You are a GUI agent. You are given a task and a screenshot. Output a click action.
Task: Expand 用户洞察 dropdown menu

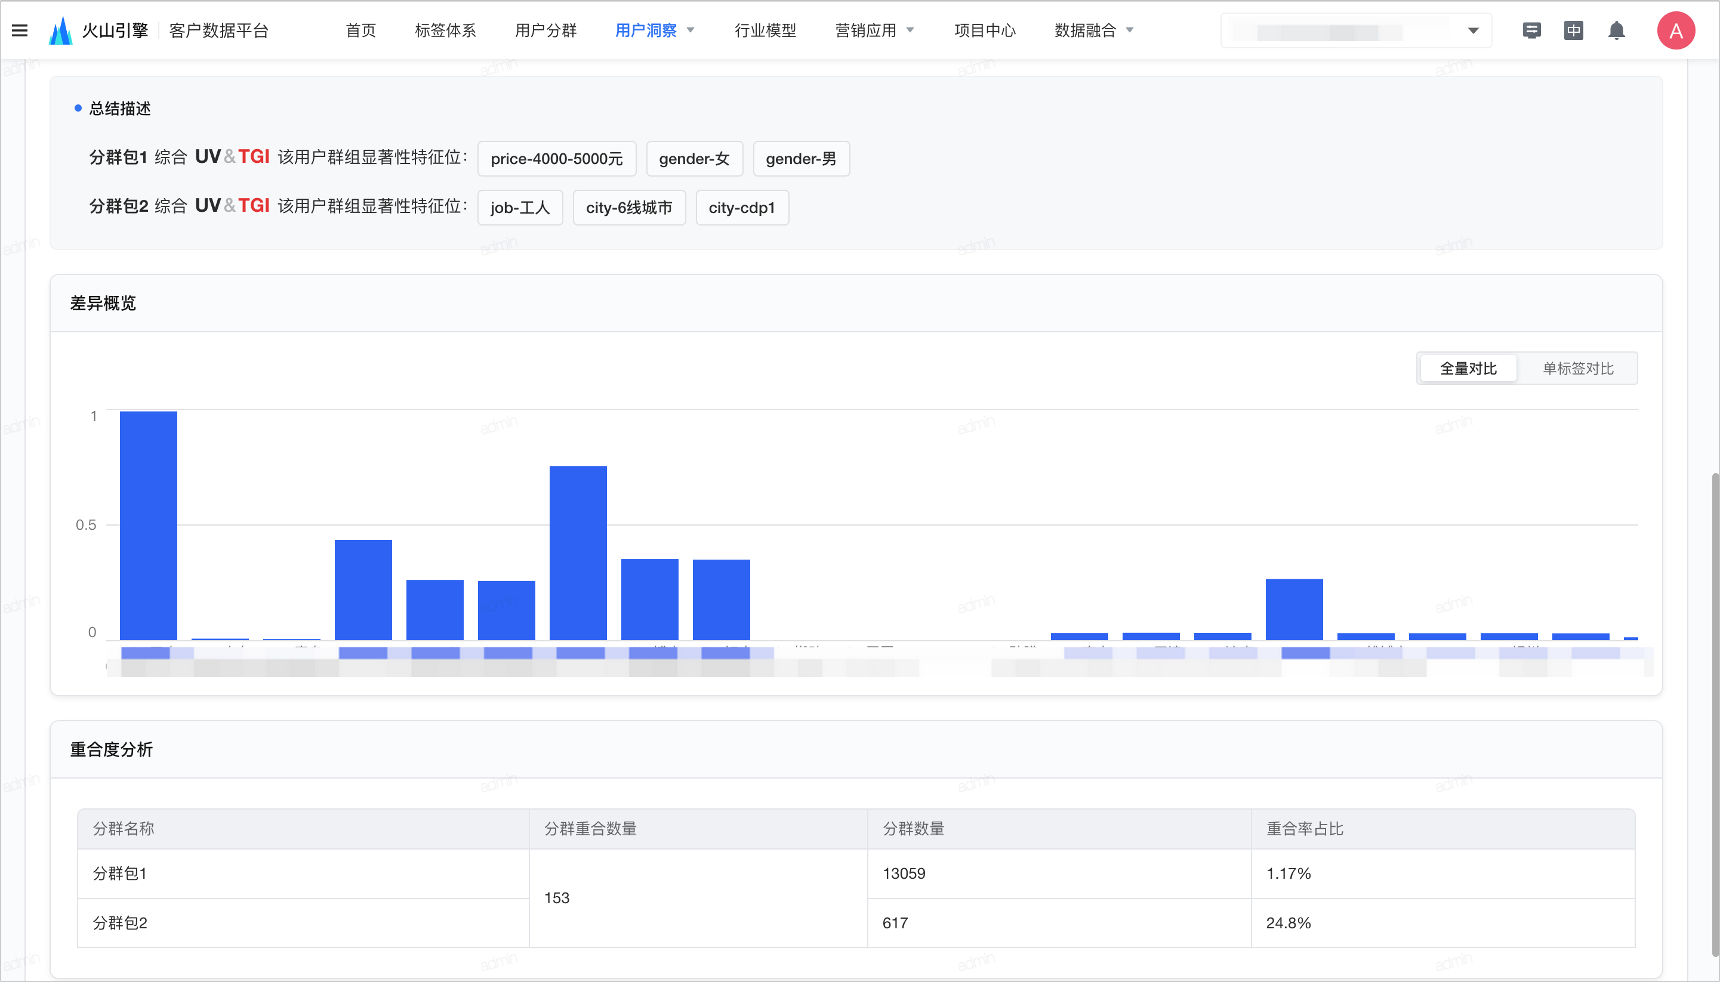(x=654, y=30)
